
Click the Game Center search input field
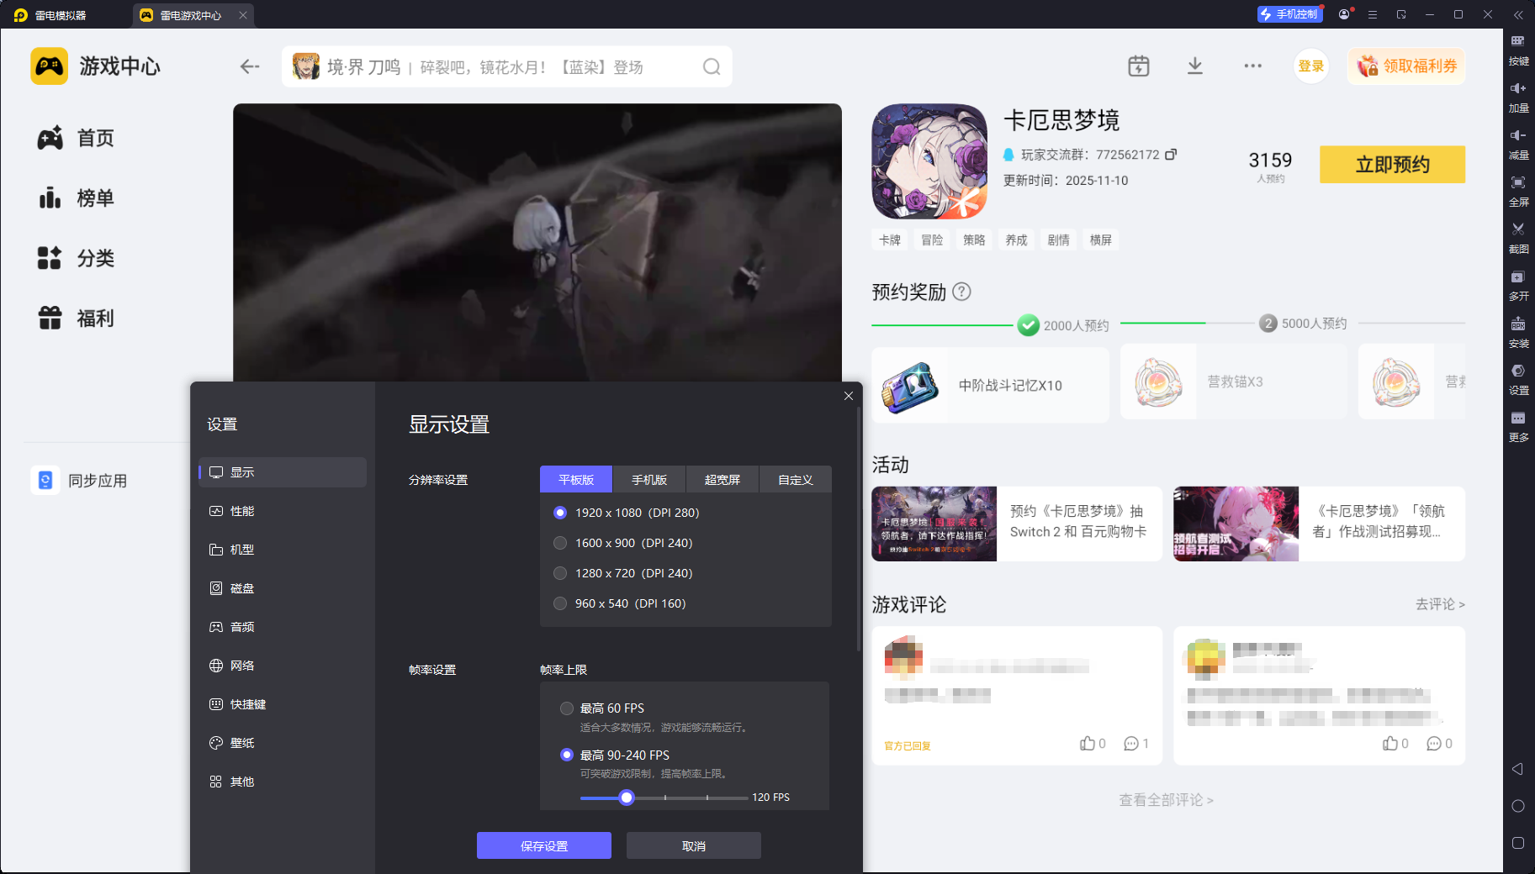(x=507, y=66)
